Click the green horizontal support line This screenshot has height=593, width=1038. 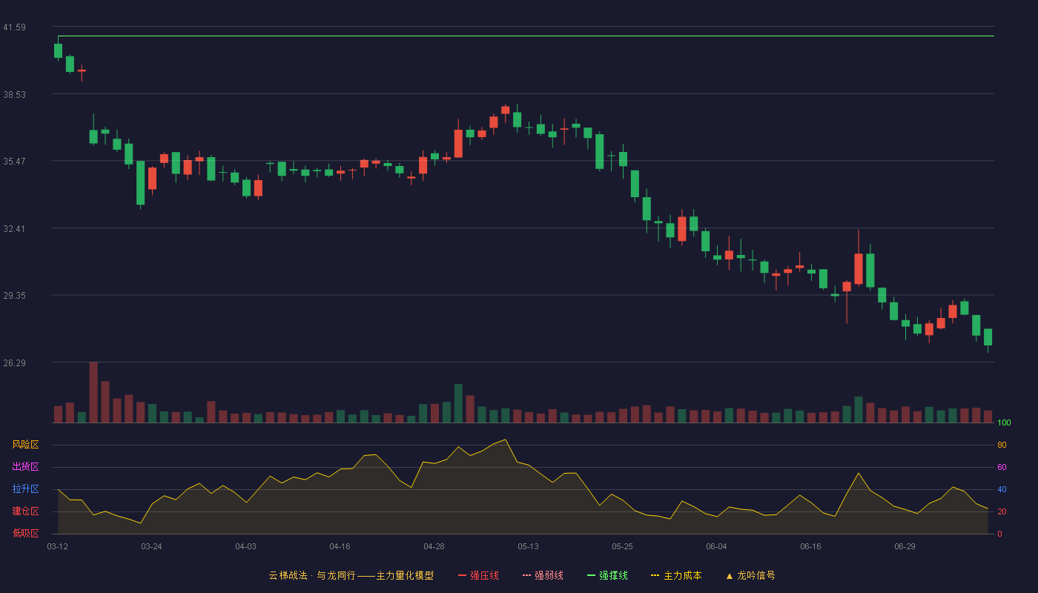point(525,36)
